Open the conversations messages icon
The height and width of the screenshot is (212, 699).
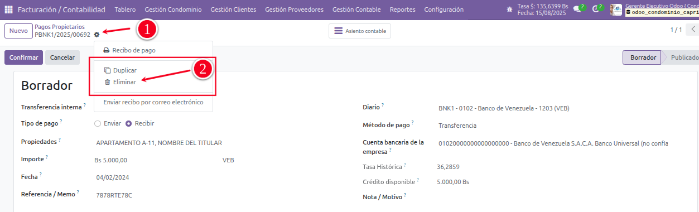(577, 9)
